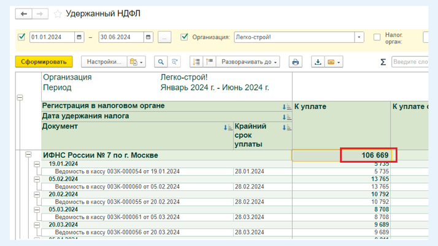Open calendar for start date 01.01.2024
The height and width of the screenshot is (246, 438).
pyautogui.click(x=79, y=37)
